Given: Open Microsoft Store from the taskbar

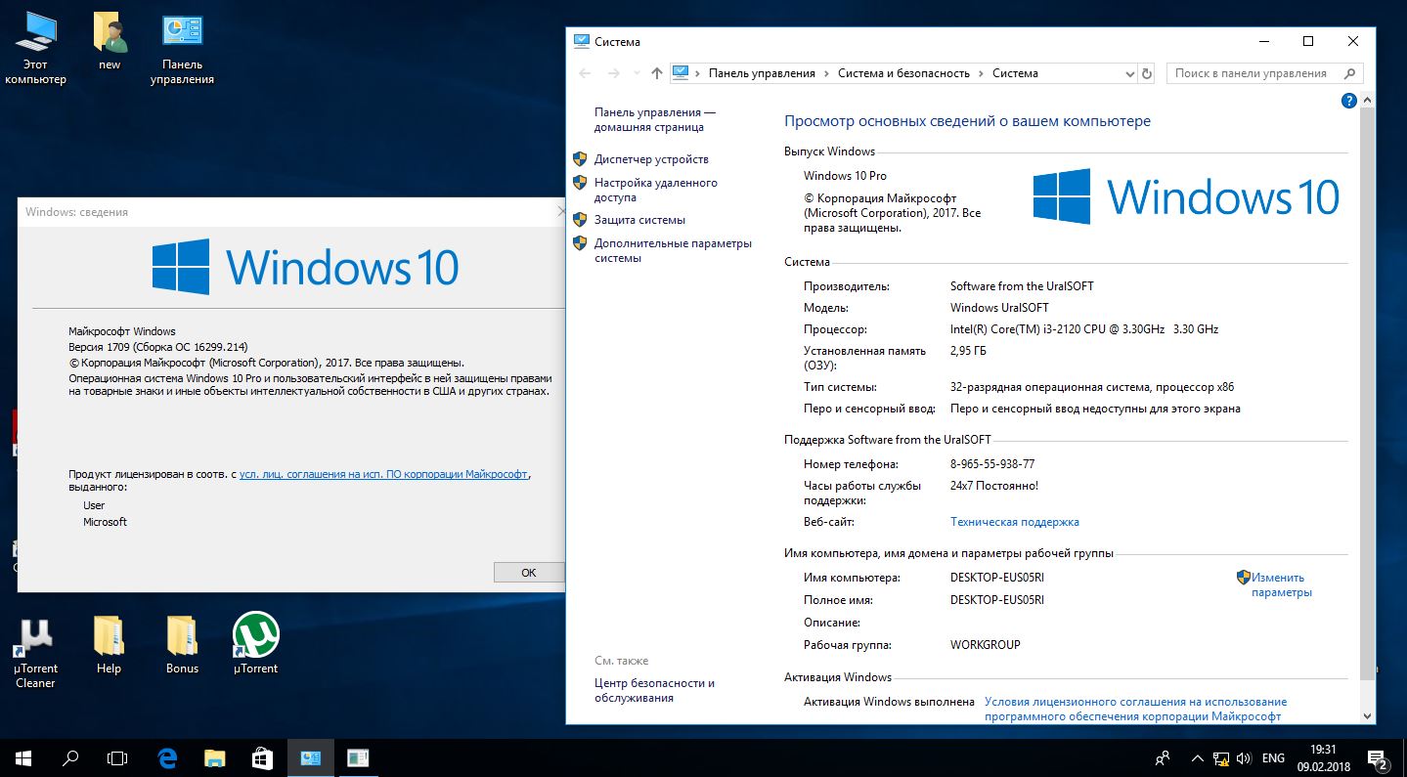Looking at the screenshot, I should [261, 757].
